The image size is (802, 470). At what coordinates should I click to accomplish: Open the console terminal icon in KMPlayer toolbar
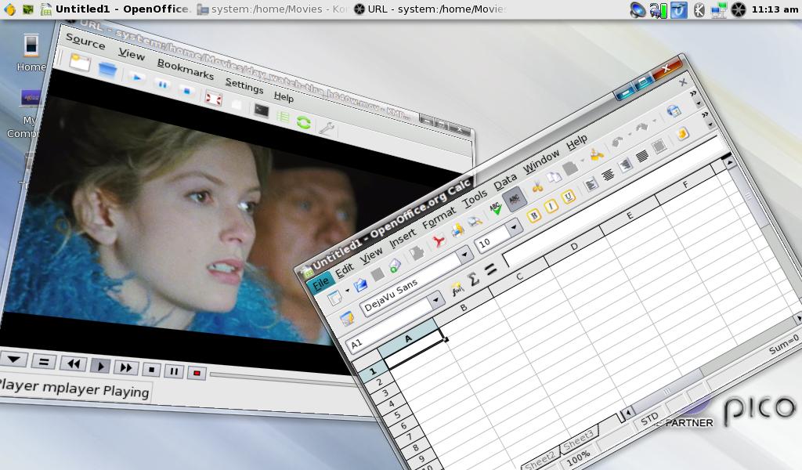[261, 110]
